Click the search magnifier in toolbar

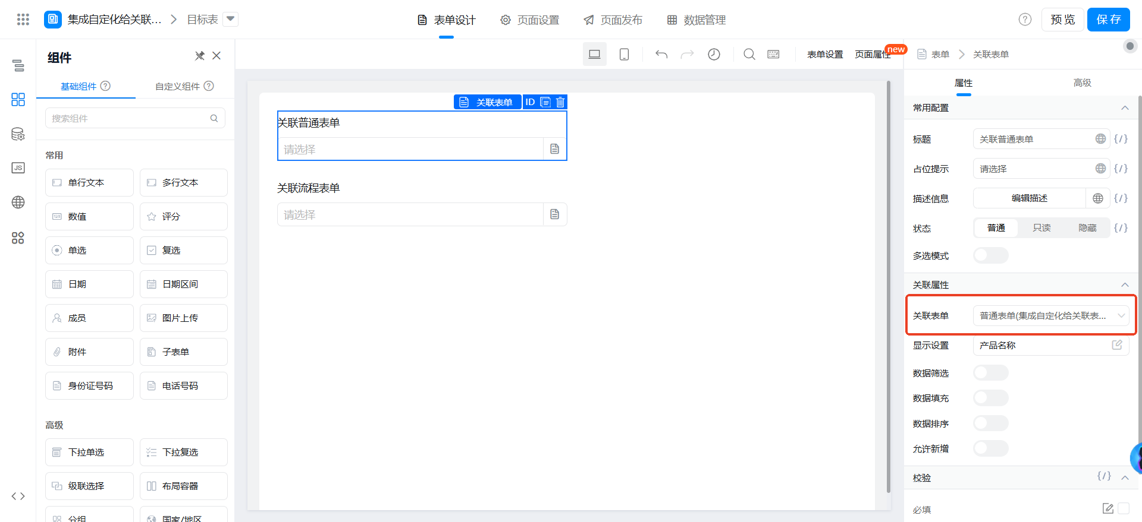(749, 54)
